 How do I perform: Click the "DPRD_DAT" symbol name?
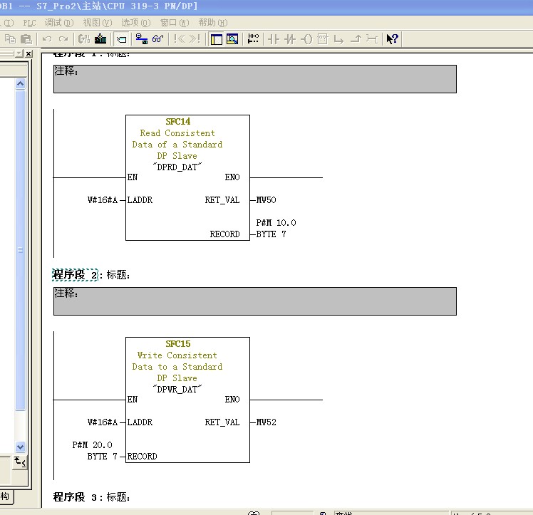[x=177, y=167]
